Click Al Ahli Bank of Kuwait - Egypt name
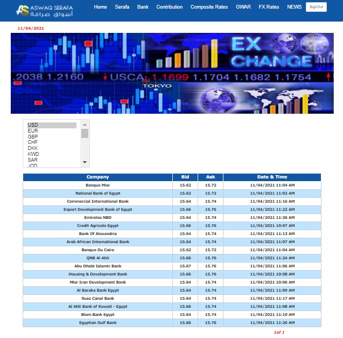Viewport: 343px width, 338px height. 98,307
